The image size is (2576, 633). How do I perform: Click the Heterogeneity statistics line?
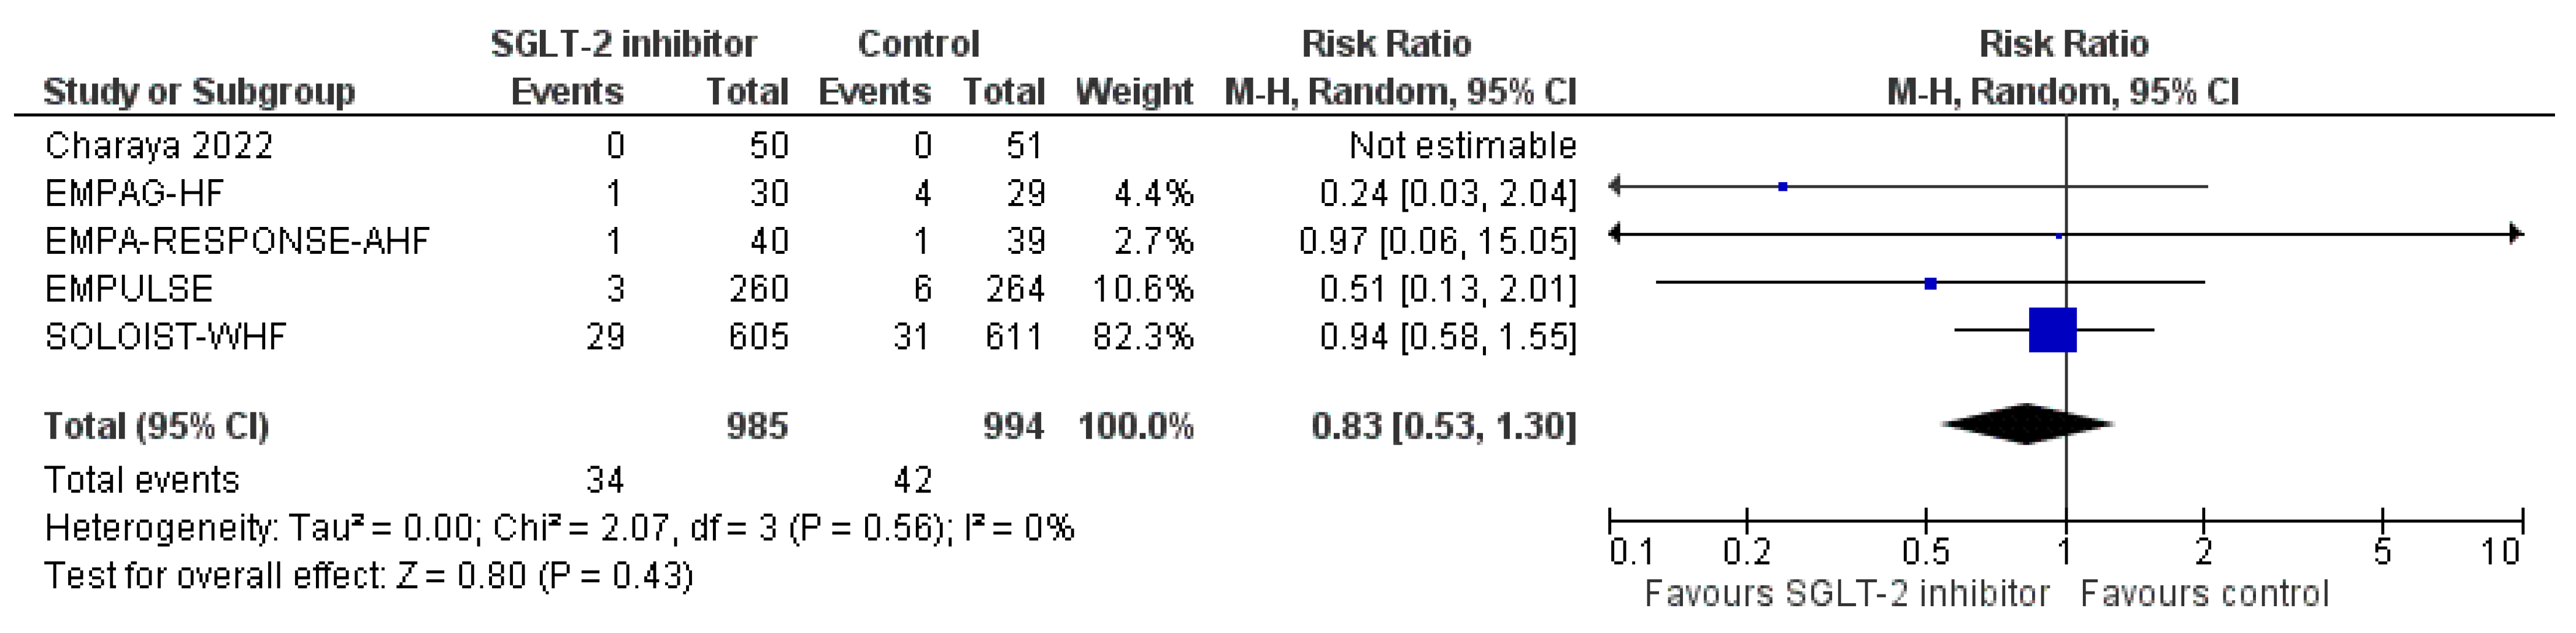pyautogui.click(x=559, y=528)
